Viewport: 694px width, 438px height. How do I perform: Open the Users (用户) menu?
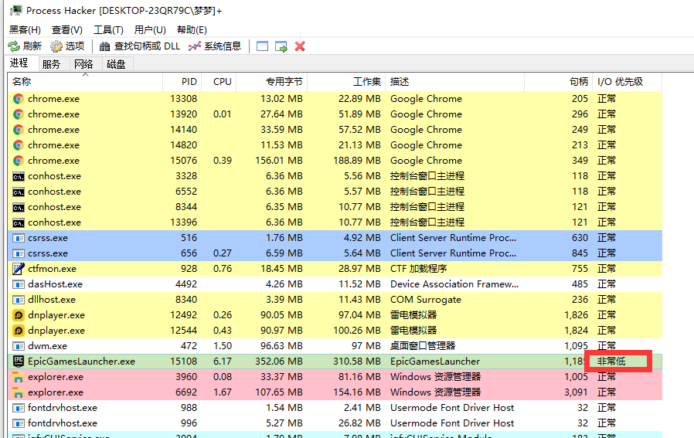click(150, 29)
